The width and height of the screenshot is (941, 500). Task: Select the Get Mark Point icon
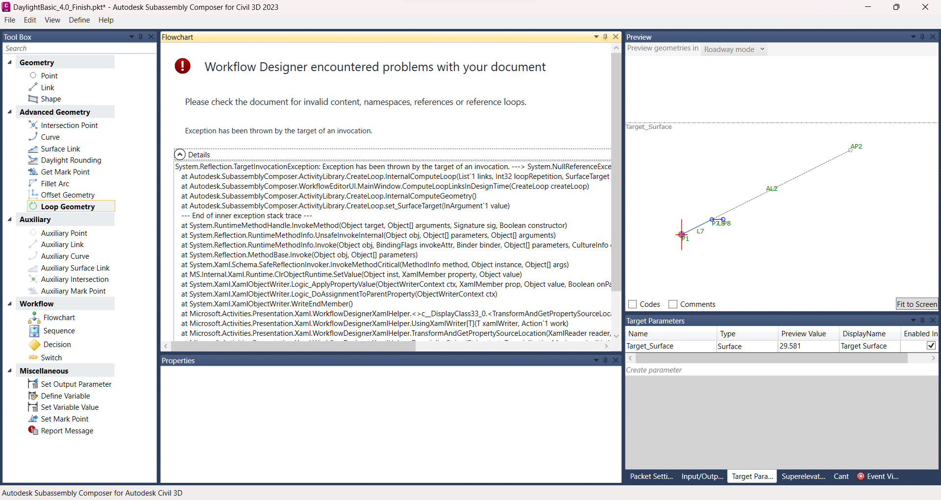(x=33, y=172)
